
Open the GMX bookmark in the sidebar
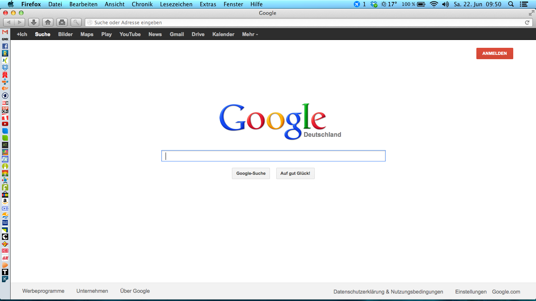click(x=5, y=39)
